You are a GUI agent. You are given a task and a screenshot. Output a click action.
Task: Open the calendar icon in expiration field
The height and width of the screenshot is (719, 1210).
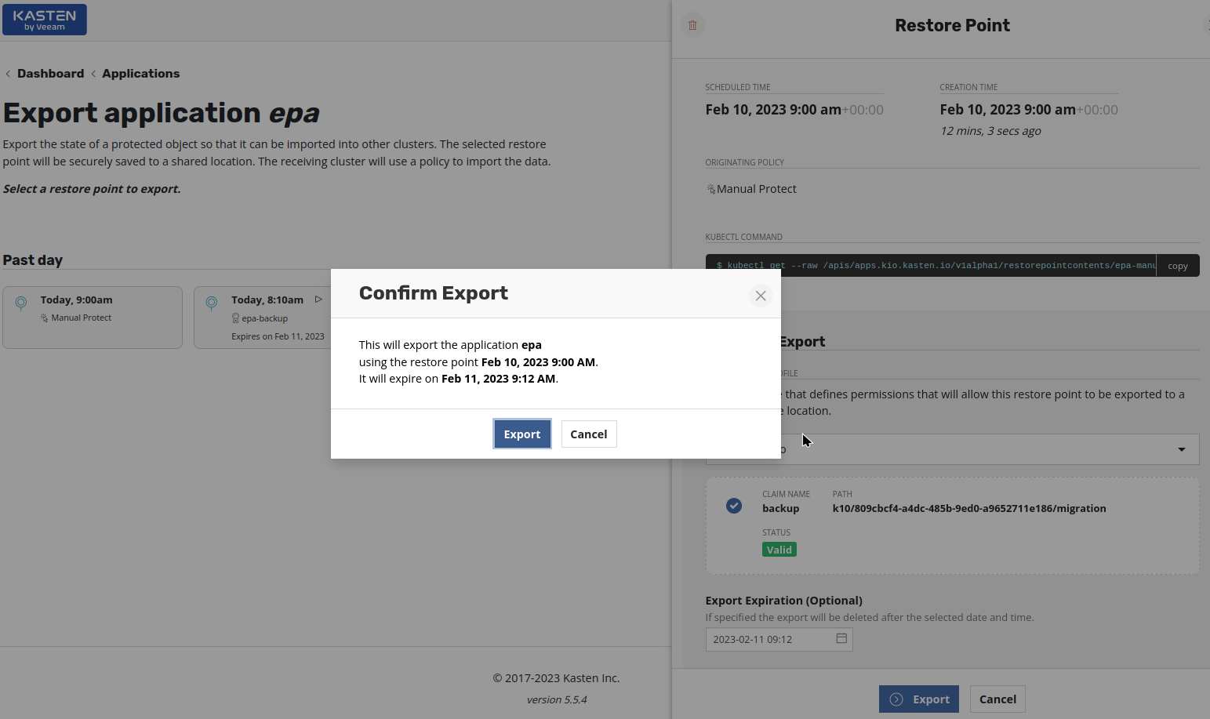[841, 638]
